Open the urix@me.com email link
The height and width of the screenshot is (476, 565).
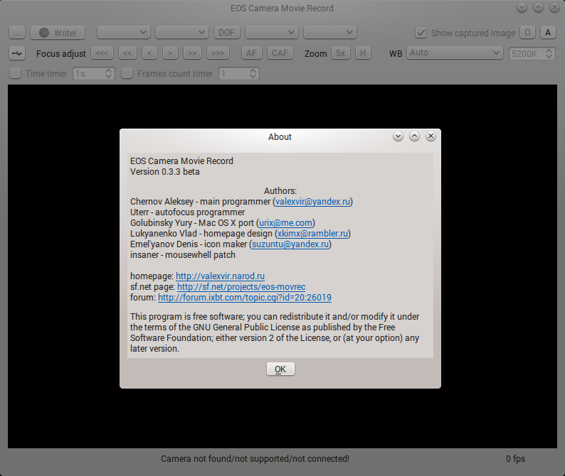pos(285,222)
